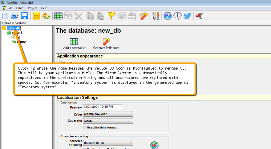Image resolution: width=271 pixels, height=149 pixels.
Task: Click the copy toolbar icon
Action: pos(90,16)
